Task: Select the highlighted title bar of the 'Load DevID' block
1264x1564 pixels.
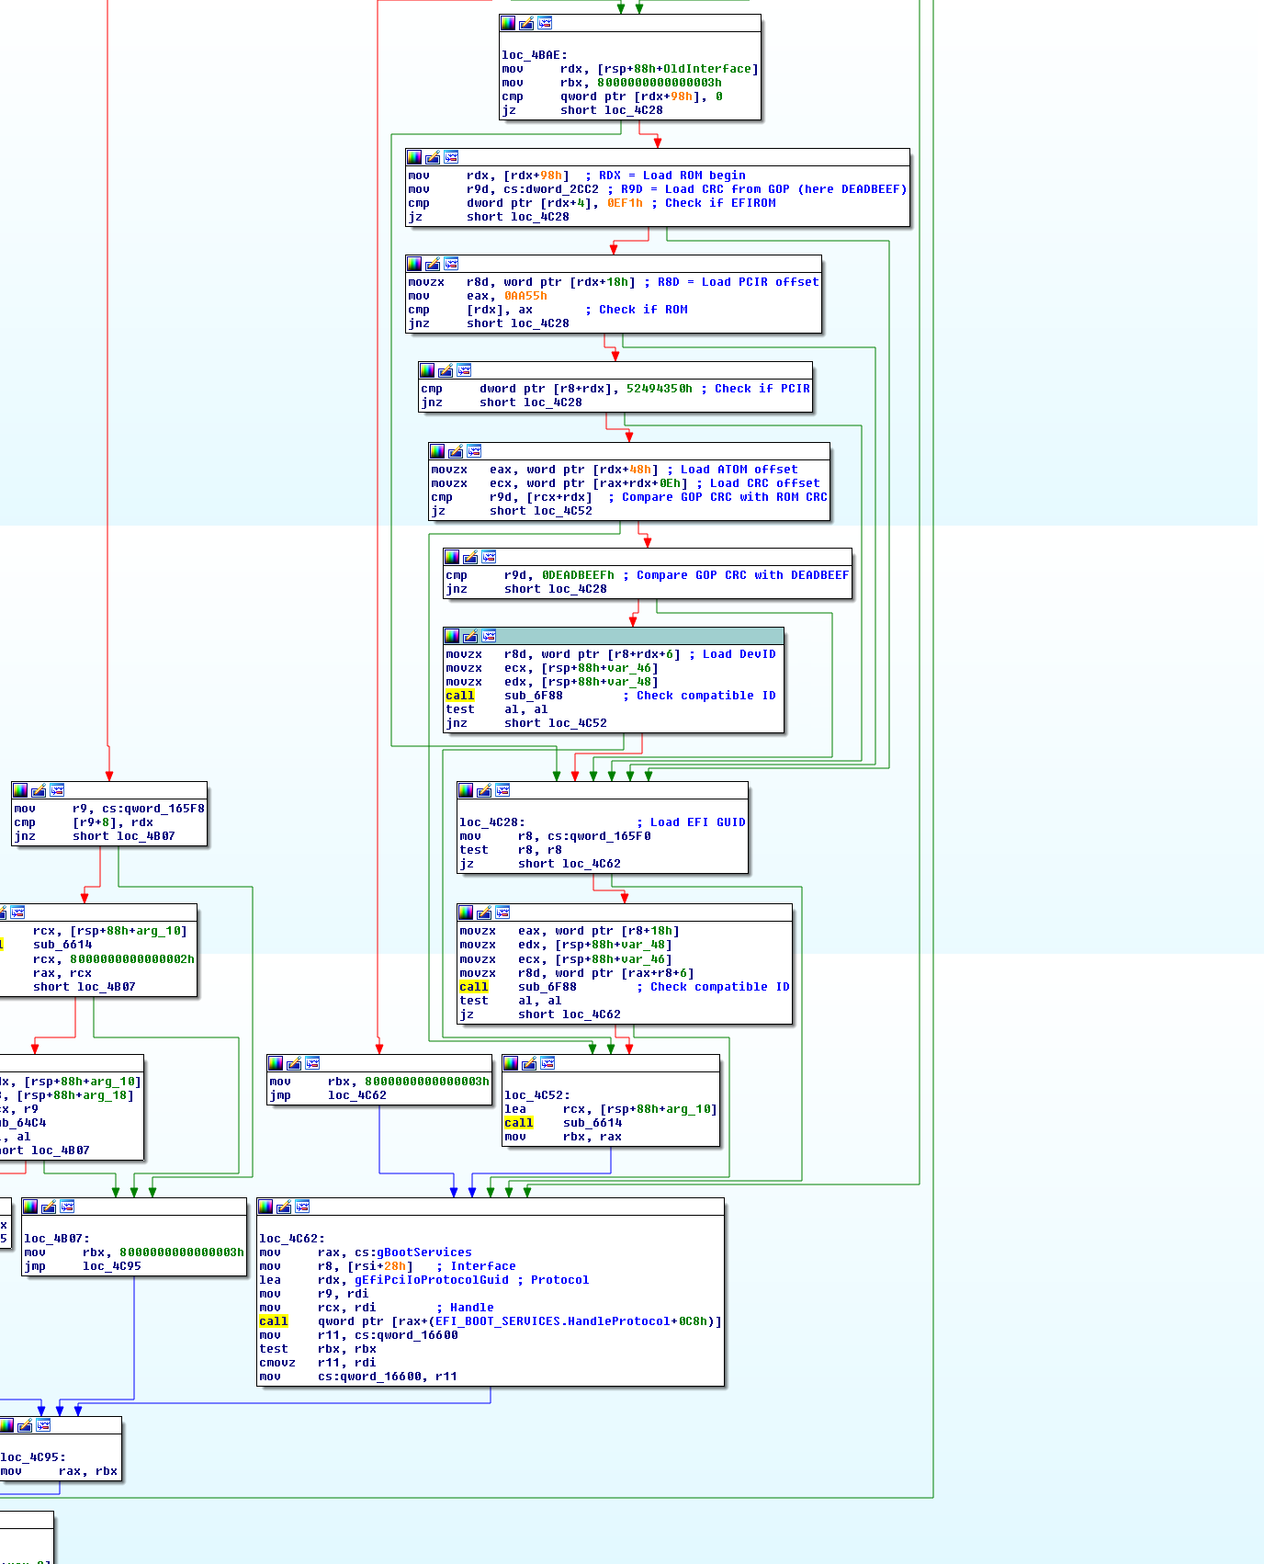Action: click(614, 636)
